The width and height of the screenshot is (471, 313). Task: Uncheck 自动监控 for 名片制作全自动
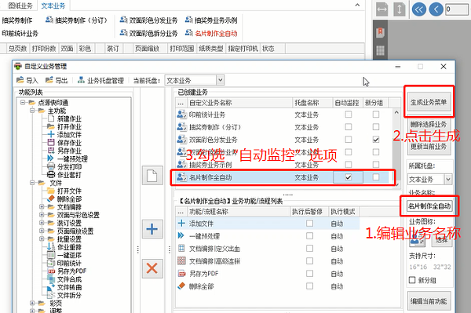pos(348,177)
